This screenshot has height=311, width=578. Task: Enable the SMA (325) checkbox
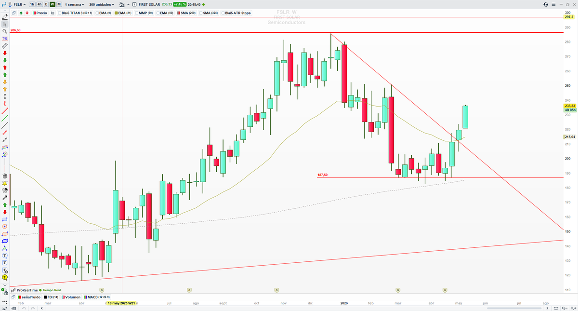[200, 13]
